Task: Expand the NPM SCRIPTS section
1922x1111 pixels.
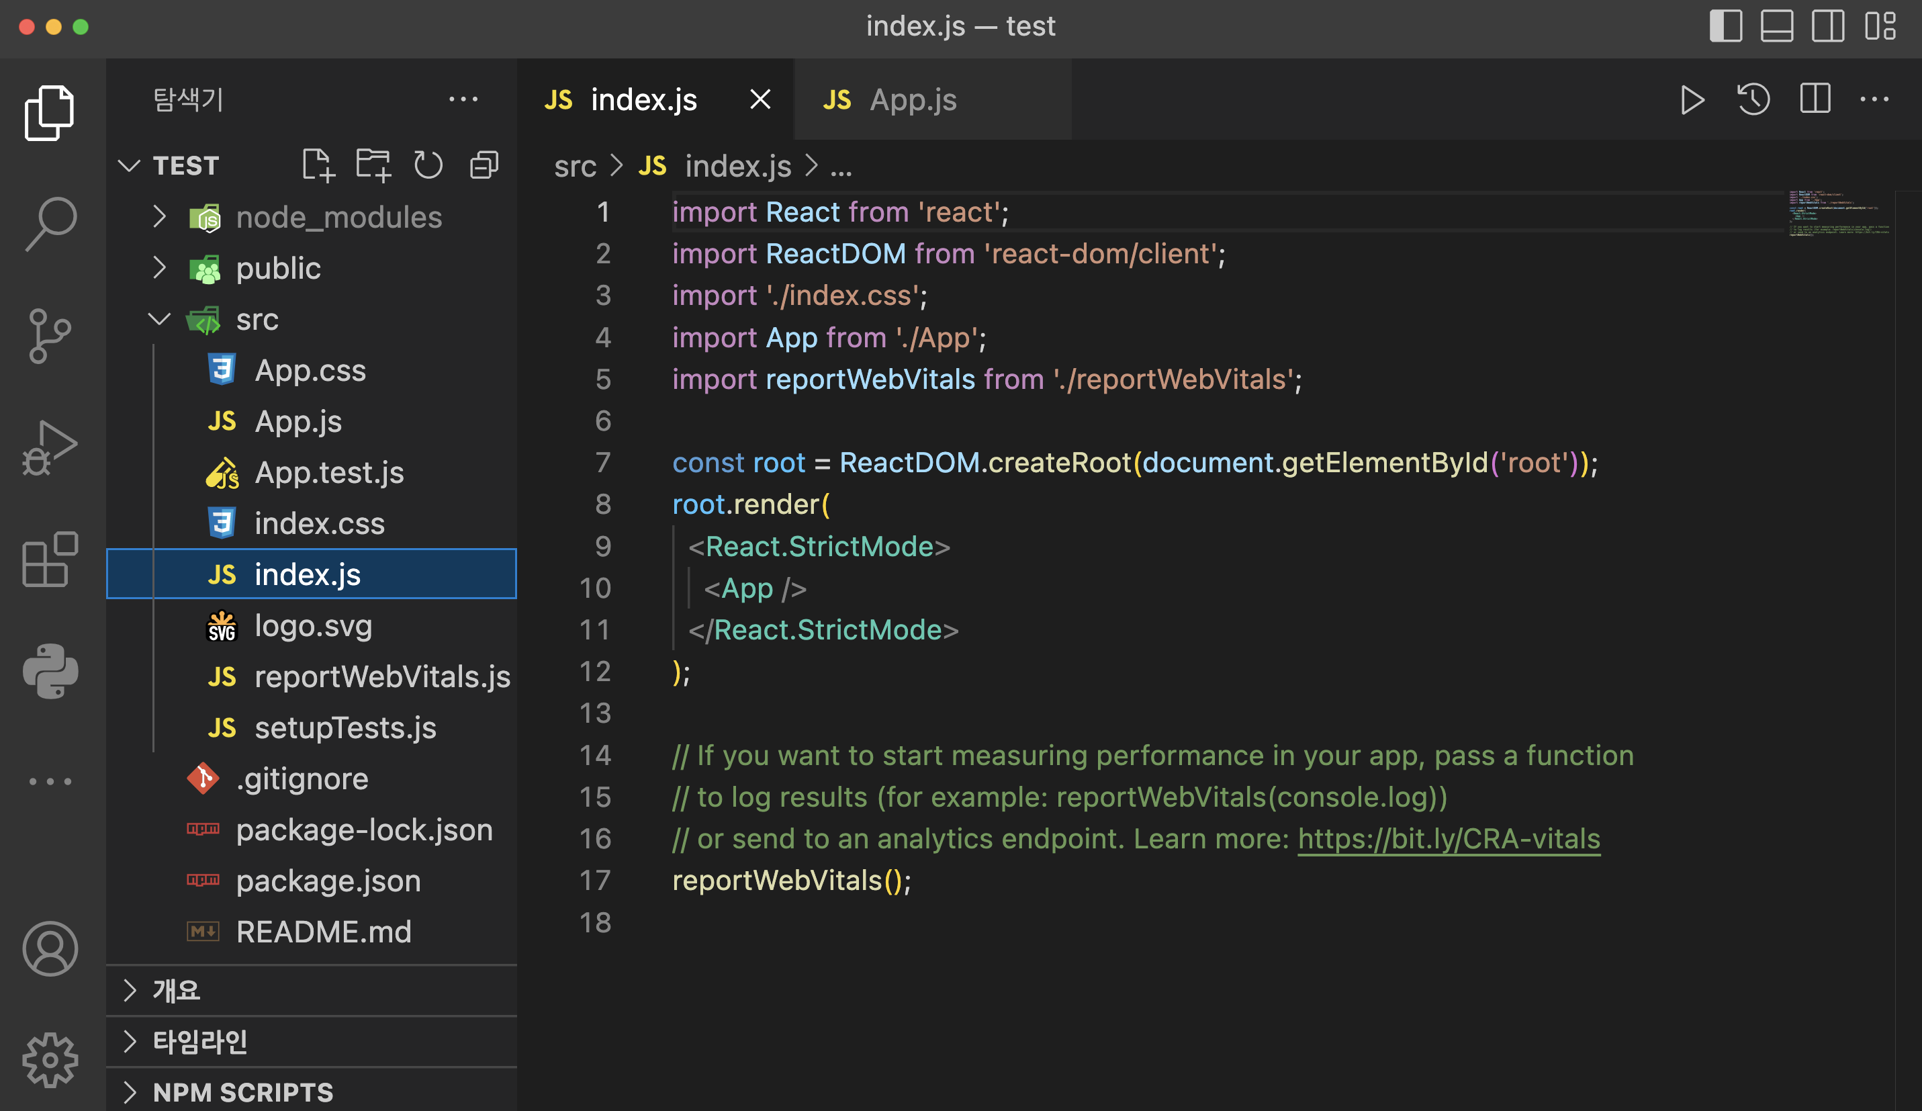Action: pos(242,1092)
